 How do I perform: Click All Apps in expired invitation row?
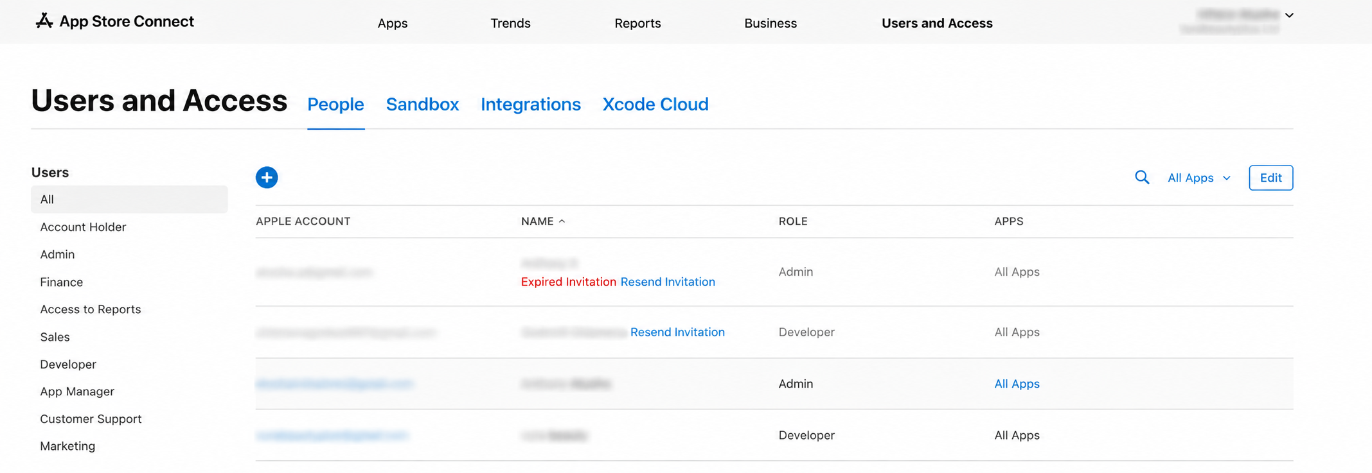[1017, 272]
